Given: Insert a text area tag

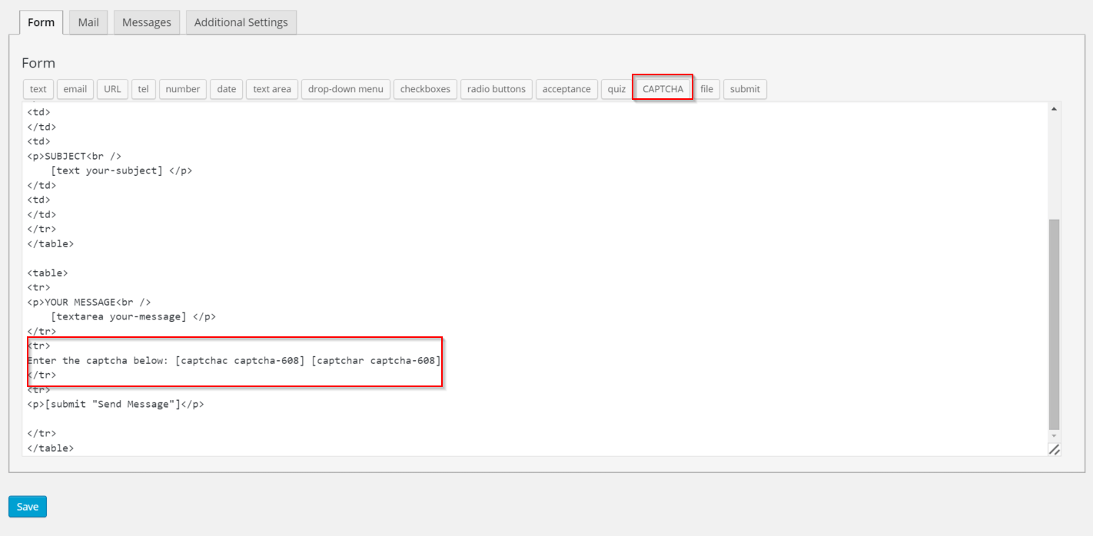Looking at the screenshot, I should coord(271,88).
